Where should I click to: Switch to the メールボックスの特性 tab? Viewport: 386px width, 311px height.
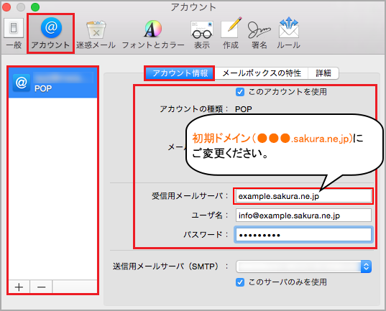[262, 73]
